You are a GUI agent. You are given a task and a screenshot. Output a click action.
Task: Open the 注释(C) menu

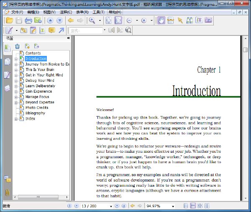click(x=66, y=12)
